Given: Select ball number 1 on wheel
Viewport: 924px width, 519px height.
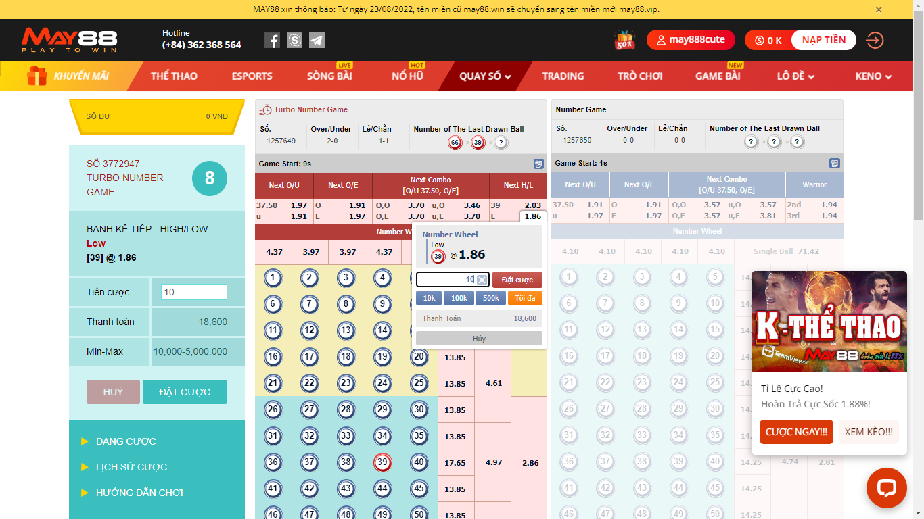Looking at the screenshot, I should (x=273, y=278).
